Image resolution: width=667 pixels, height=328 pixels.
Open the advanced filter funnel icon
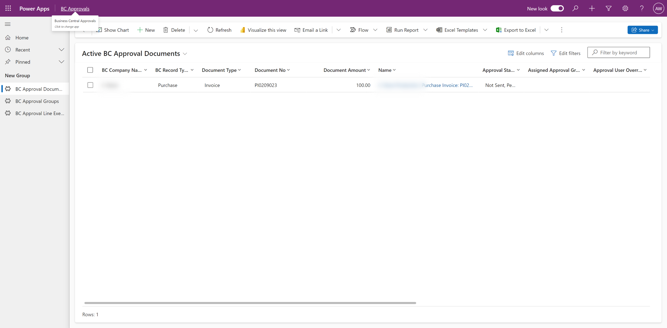[x=608, y=8]
